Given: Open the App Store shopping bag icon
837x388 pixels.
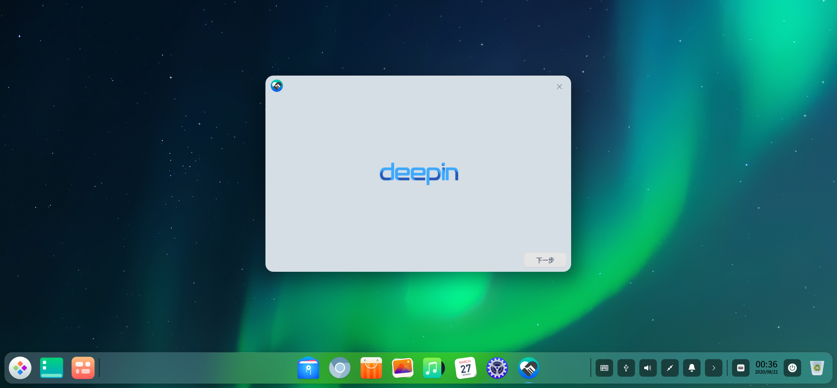Looking at the screenshot, I should click(371, 368).
